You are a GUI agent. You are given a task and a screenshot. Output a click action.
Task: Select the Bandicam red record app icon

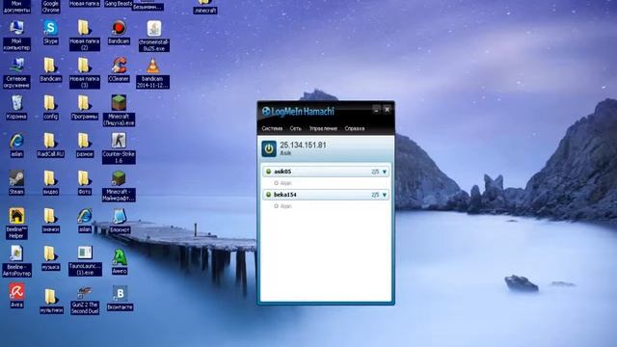119,32
